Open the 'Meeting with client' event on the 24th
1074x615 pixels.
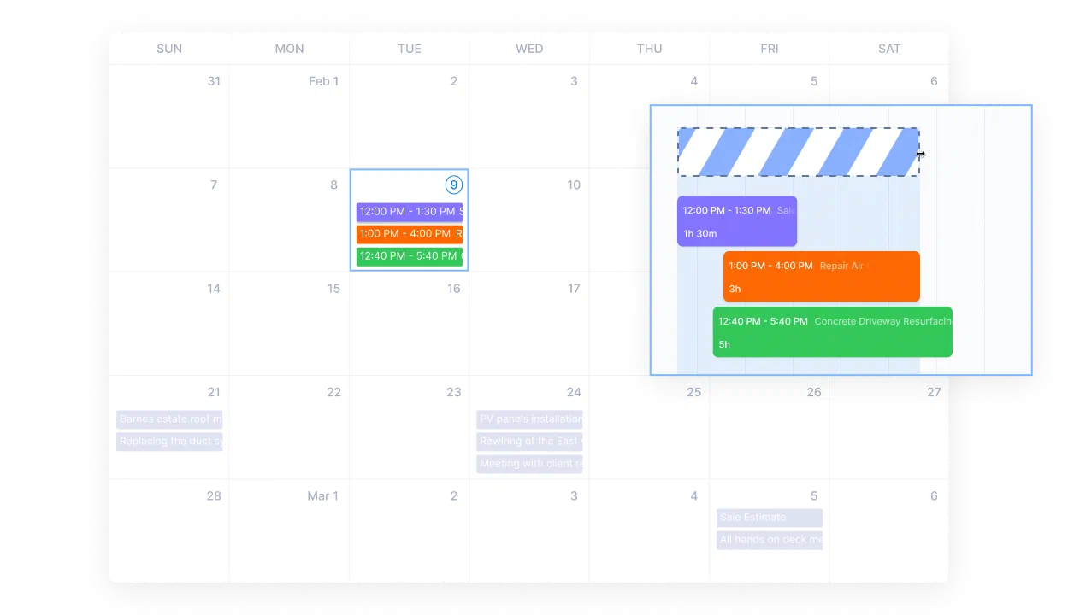[529, 464]
